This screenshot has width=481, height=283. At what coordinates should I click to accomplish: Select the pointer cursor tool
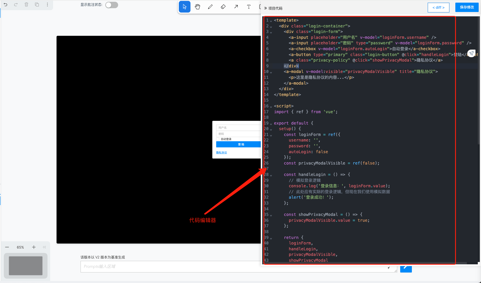coord(184,7)
